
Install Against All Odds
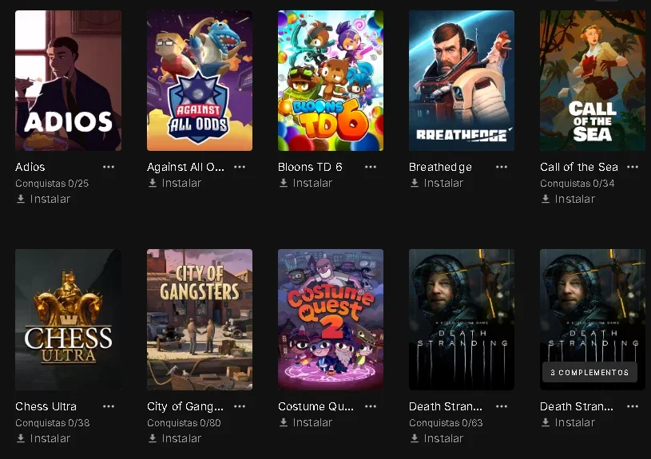click(x=175, y=183)
